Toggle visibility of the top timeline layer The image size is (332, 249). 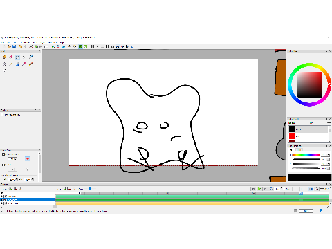click(x=2, y=196)
